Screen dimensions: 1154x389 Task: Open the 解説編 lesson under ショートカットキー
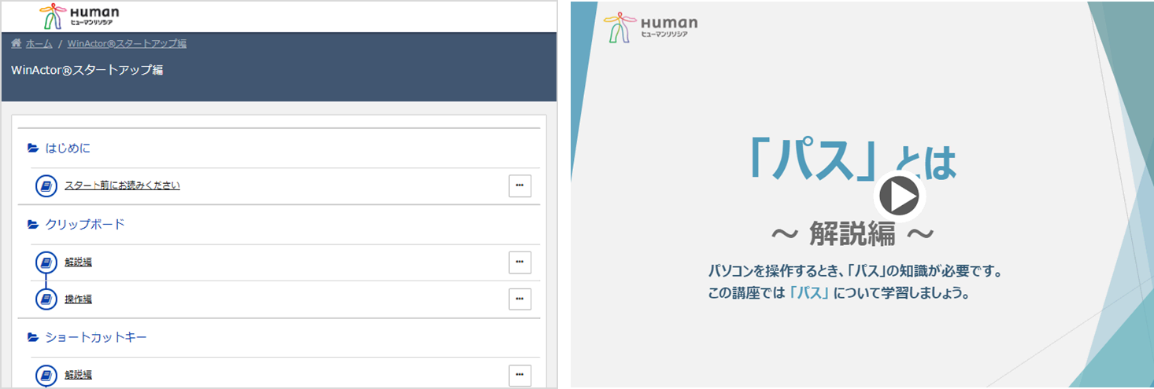(78, 375)
